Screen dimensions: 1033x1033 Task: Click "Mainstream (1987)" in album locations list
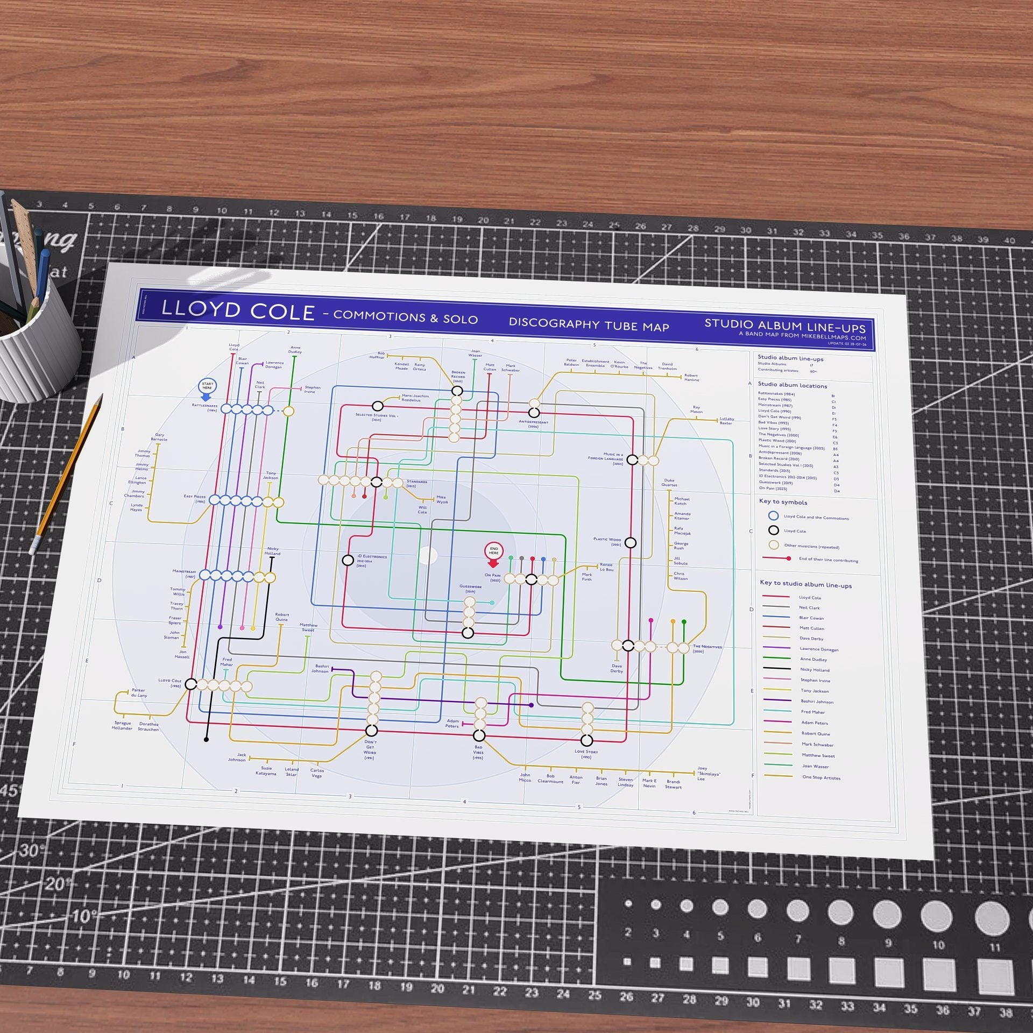click(x=775, y=405)
